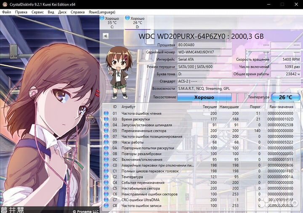Open the Справка menu

[77, 12]
